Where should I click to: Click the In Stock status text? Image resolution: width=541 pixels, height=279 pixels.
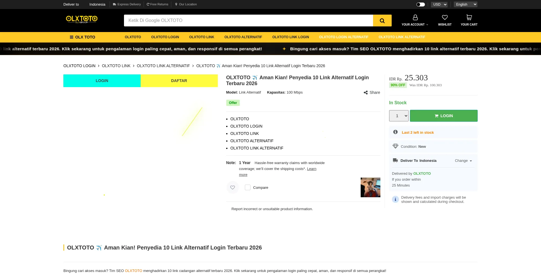pyautogui.click(x=398, y=103)
